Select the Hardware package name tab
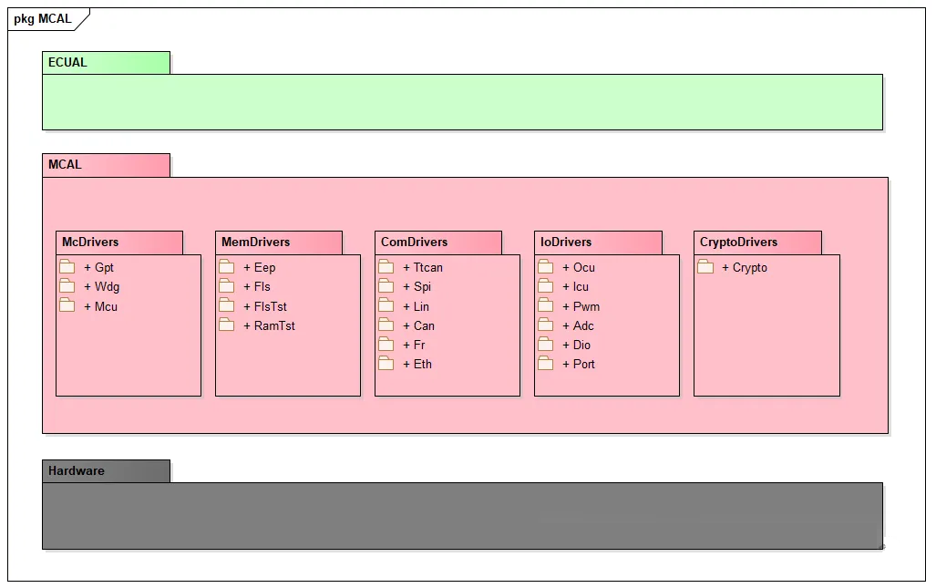This screenshot has height=588, width=936. click(106, 471)
